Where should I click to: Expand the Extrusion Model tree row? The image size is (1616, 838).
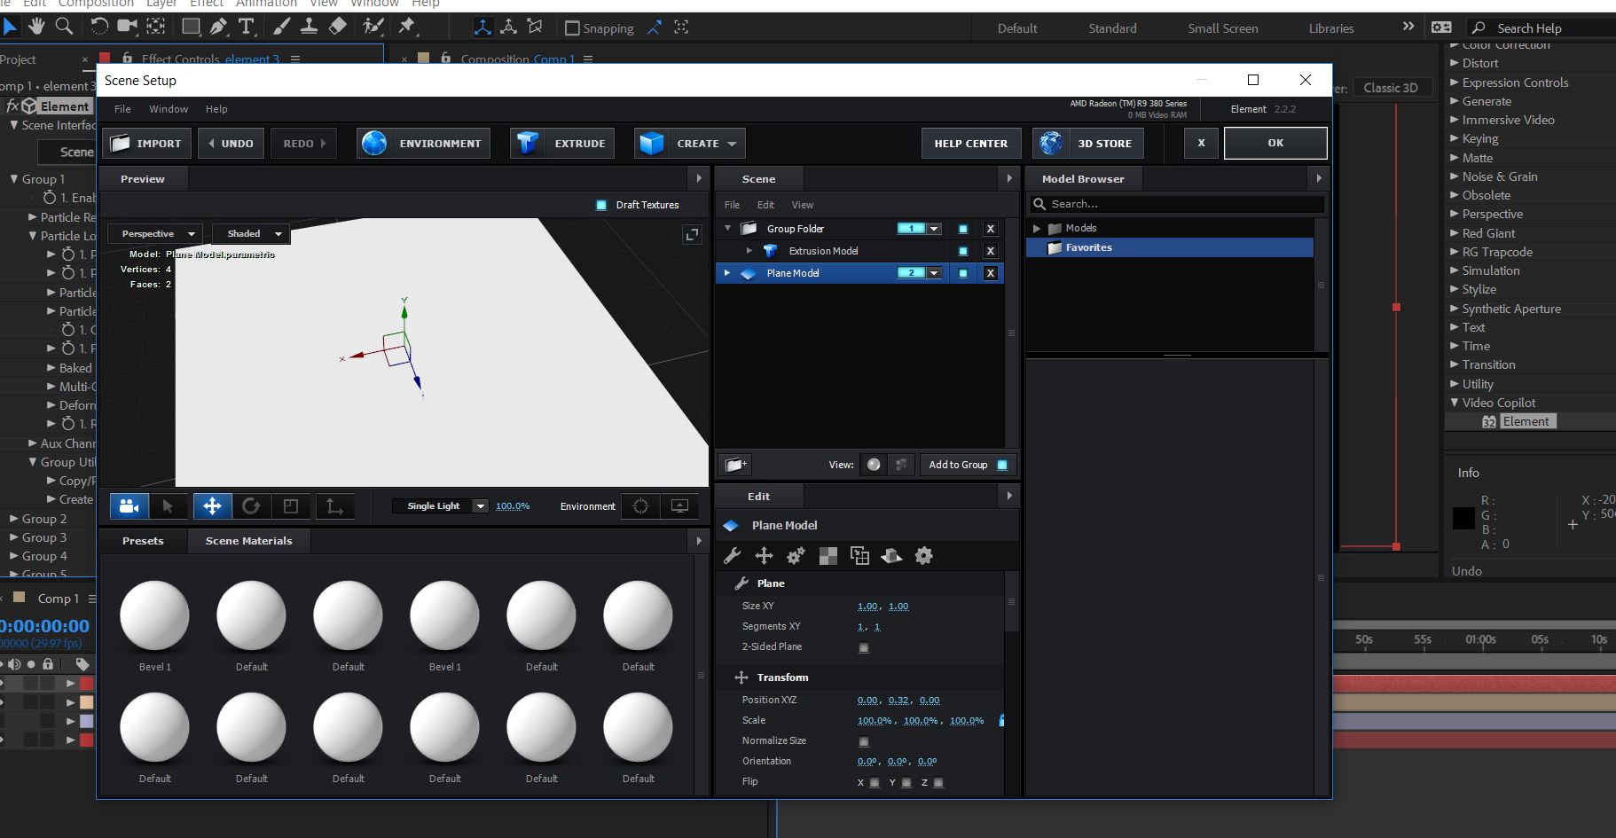tap(749, 251)
